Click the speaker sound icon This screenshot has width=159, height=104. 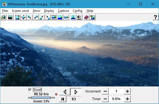point(79,17)
